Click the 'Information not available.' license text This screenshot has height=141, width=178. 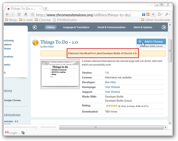118,77
